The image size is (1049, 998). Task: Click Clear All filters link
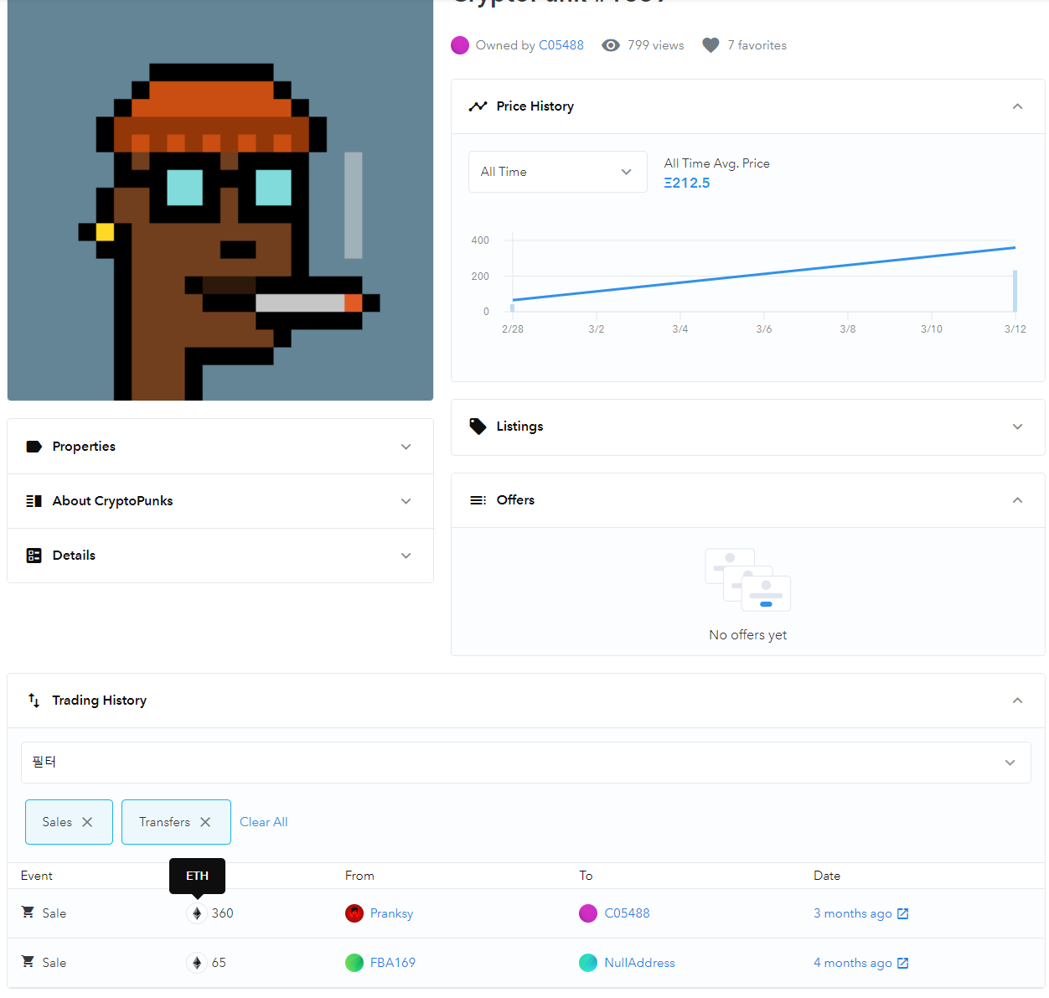click(x=264, y=822)
